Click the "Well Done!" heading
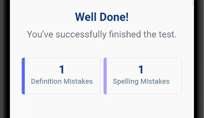Image resolution: width=204 pixels, height=118 pixels. tap(102, 17)
